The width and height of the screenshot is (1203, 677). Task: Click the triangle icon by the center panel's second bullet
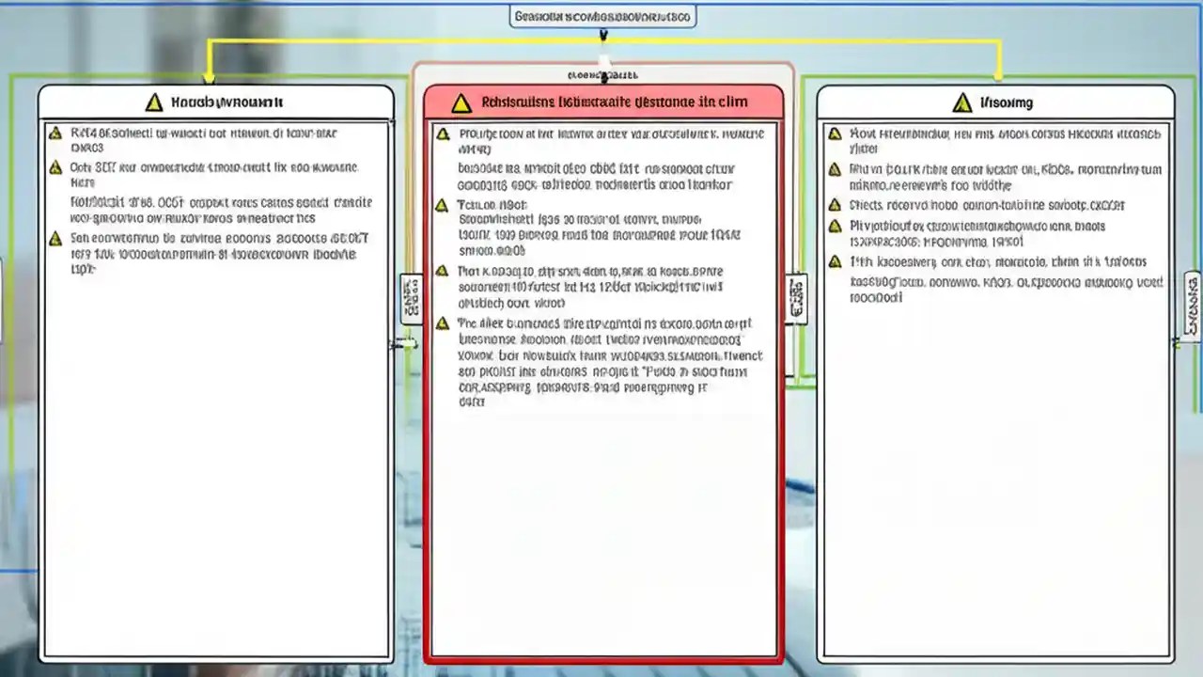coord(442,204)
